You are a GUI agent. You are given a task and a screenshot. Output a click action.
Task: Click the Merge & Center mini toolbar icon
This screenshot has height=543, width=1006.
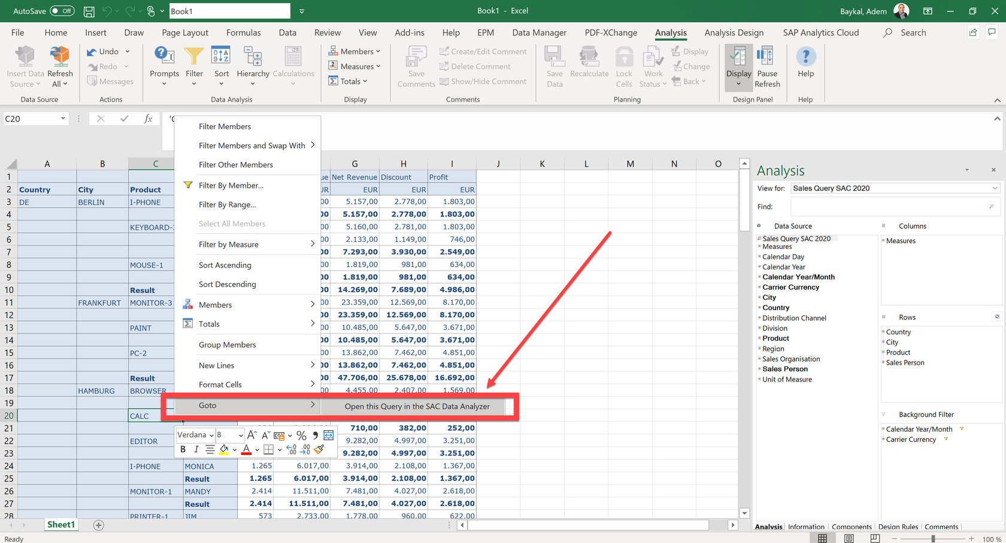tap(329, 435)
